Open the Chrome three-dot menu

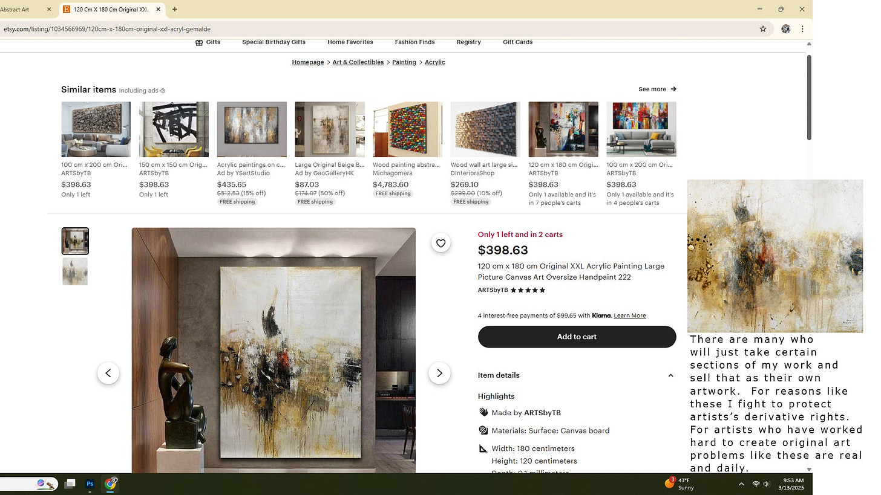[x=802, y=29]
